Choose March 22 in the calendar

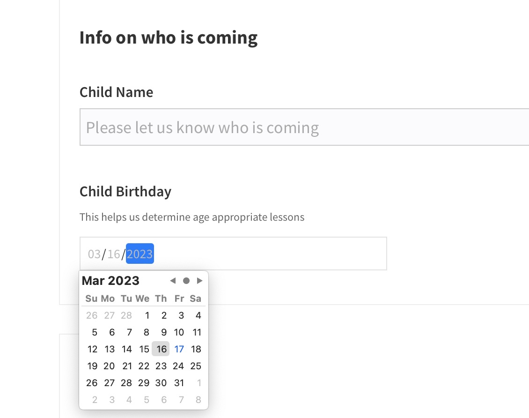click(144, 366)
